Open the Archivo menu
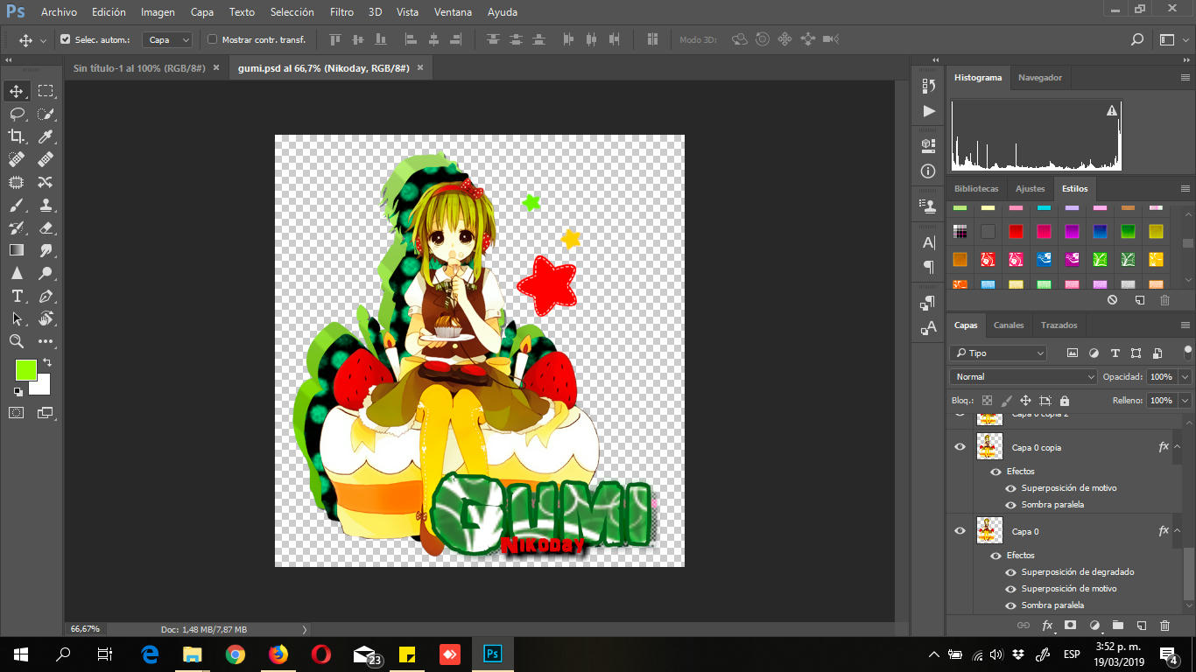This screenshot has width=1196, height=672. 59,12
